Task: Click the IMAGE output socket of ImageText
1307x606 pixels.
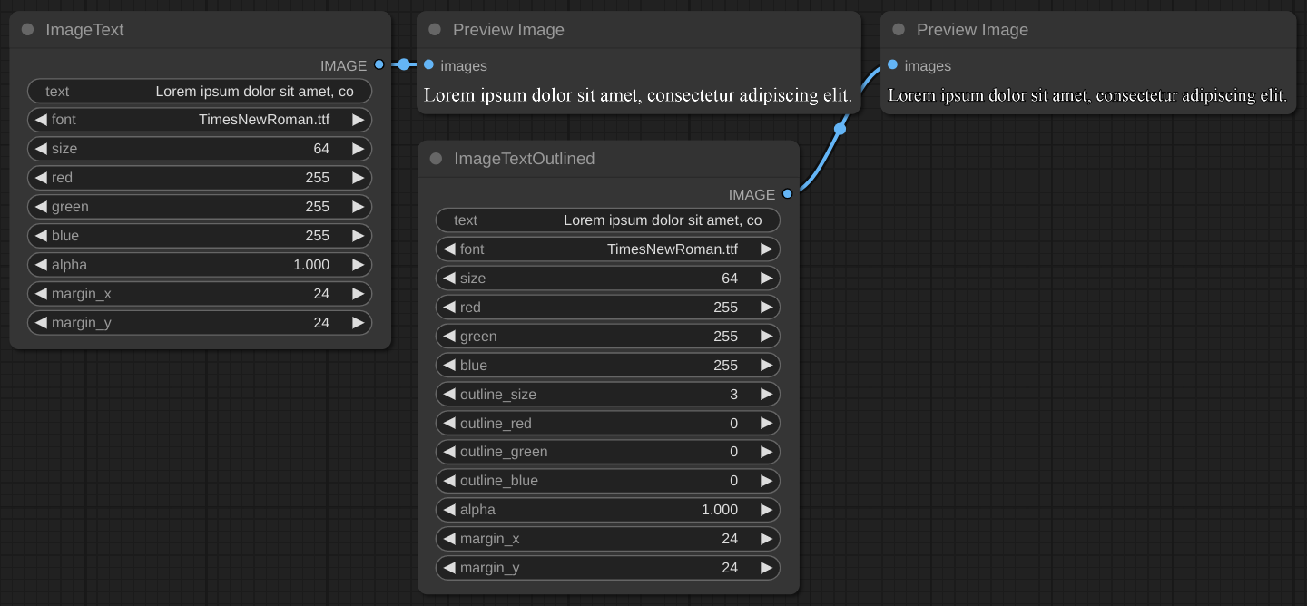Action: coord(378,64)
